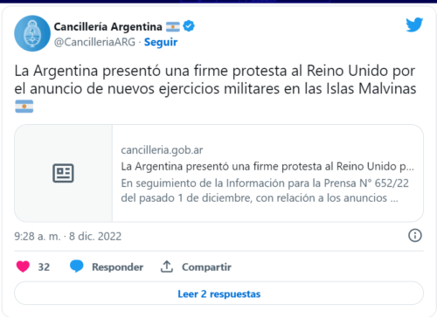437x318 pixels.
Task: Open Cancillería Argentina profile avatar
Action: (x=32, y=33)
